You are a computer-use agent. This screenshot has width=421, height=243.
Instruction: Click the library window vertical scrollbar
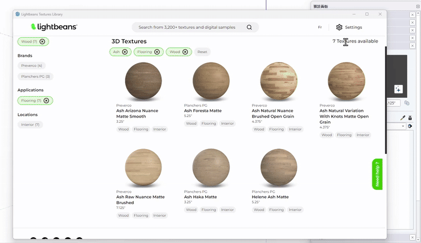coord(386,100)
